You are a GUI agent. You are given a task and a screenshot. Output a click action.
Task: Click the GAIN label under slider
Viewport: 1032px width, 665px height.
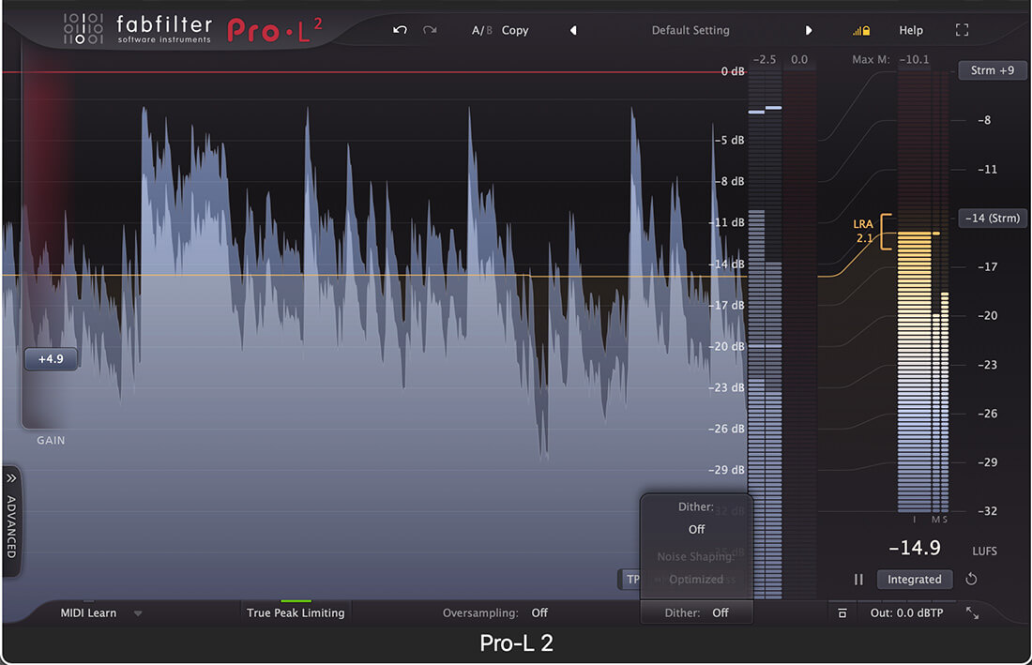(51, 441)
